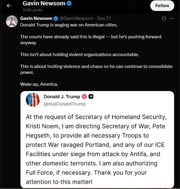
Task: Click the Donald J. Trump quoted name
Action: pyautogui.click(x=62, y=96)
